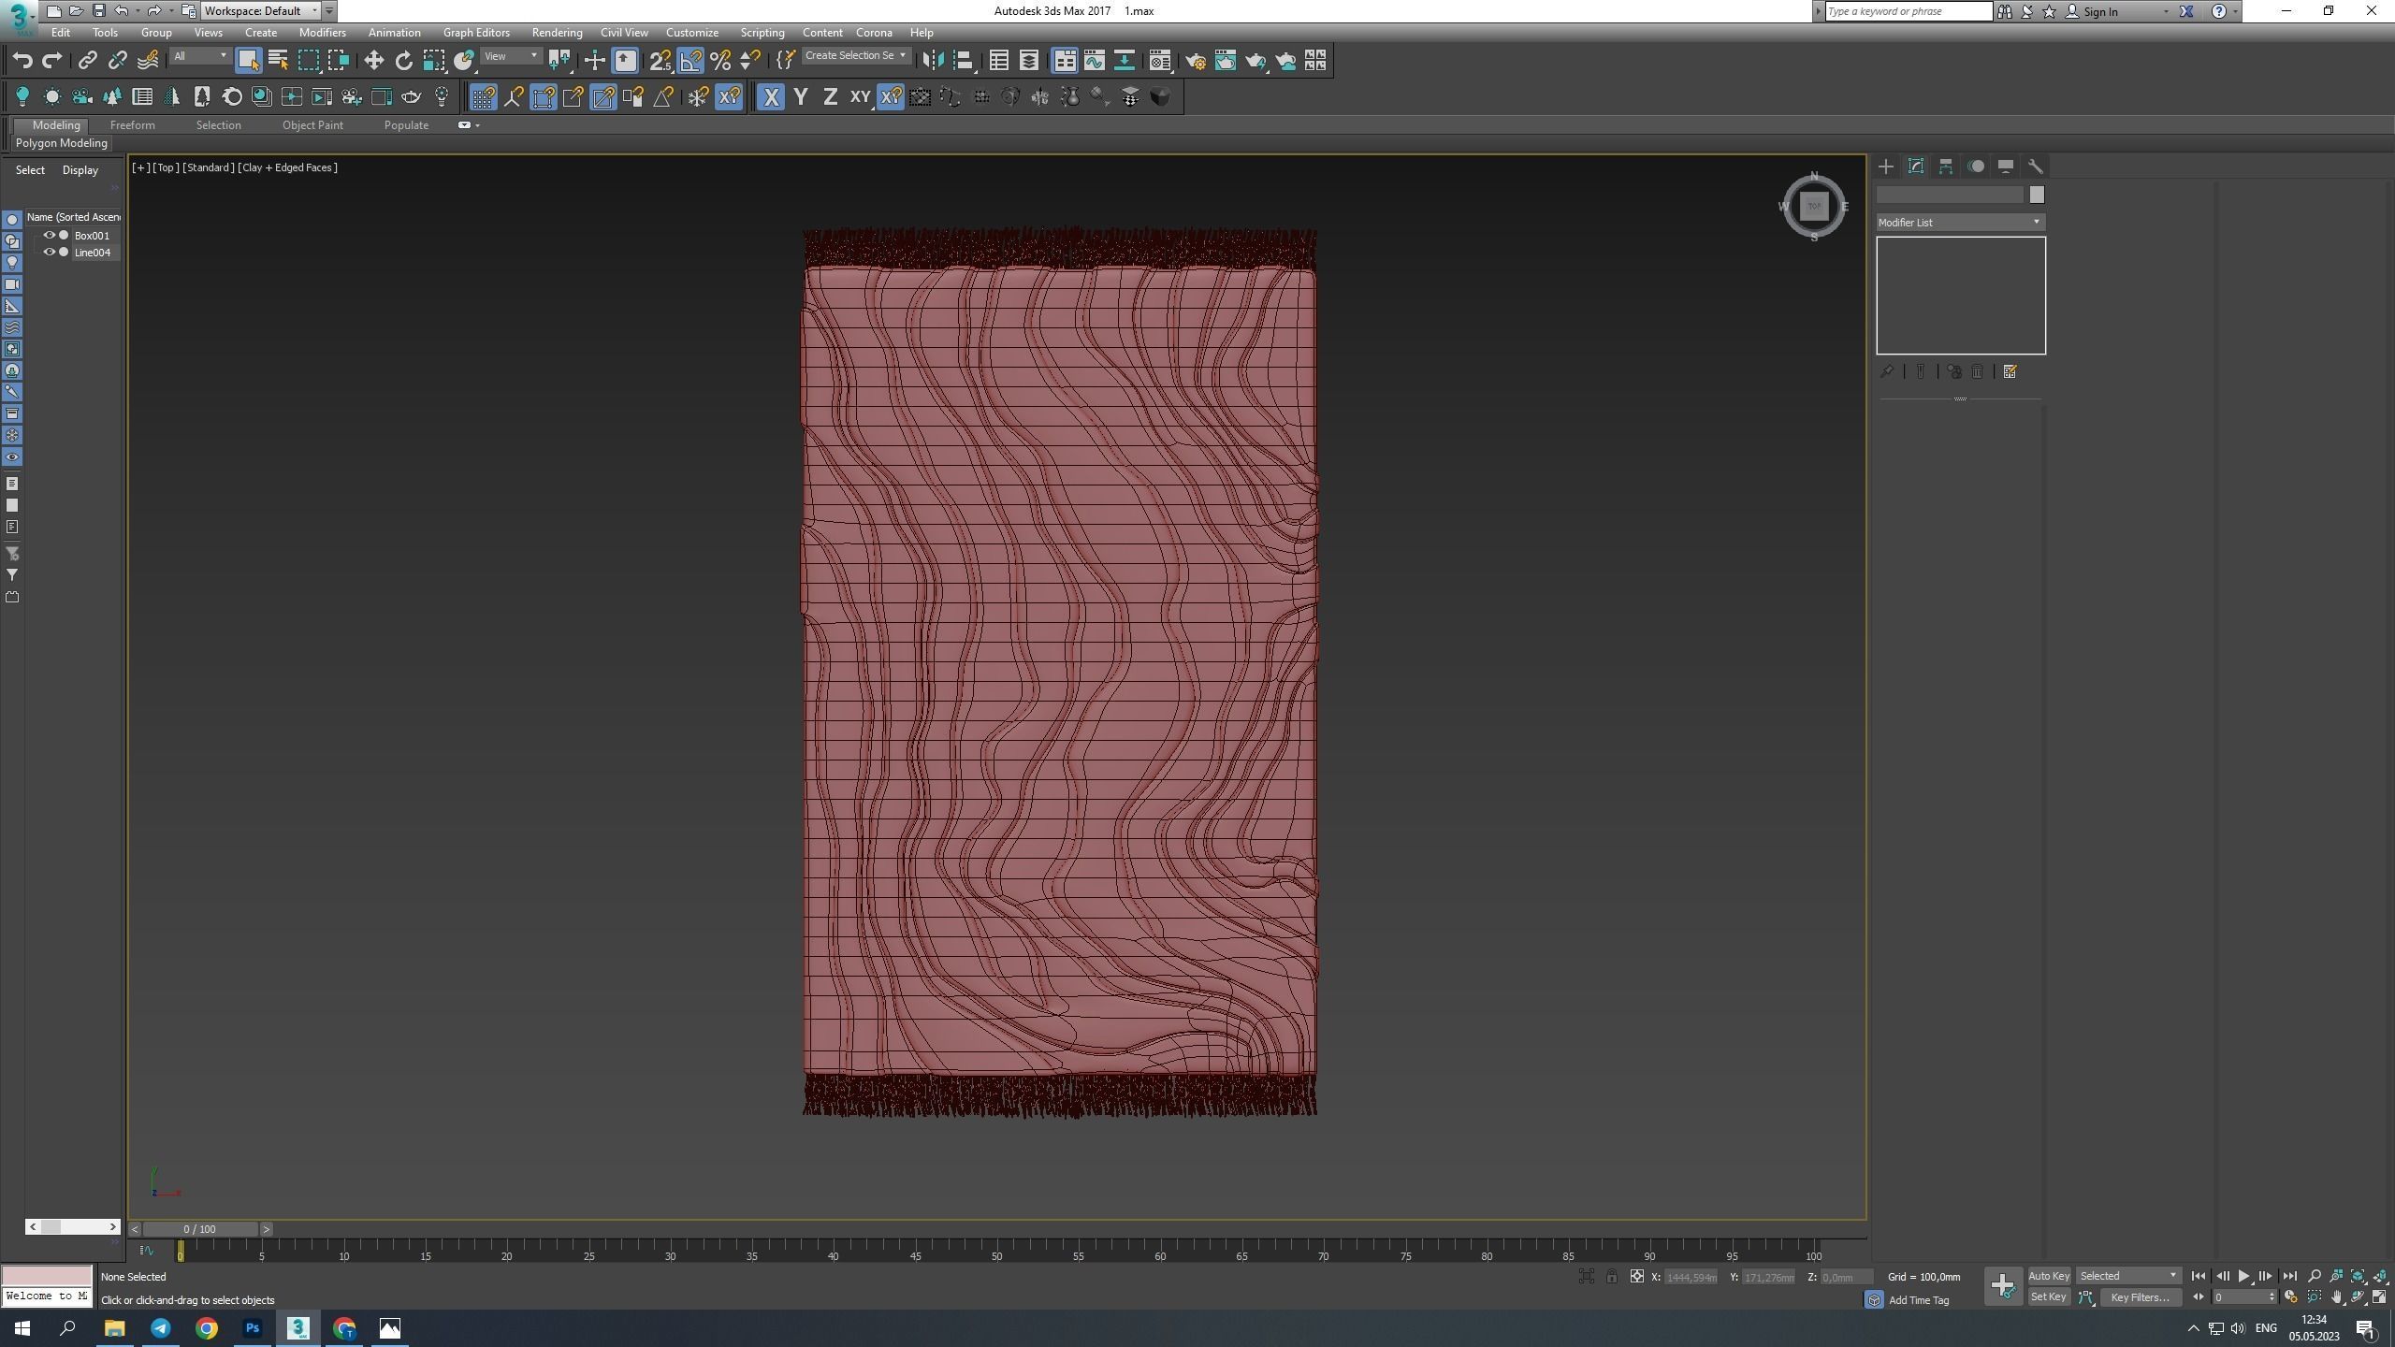Open Select by Name dialog icon

[x=278, y=61]
